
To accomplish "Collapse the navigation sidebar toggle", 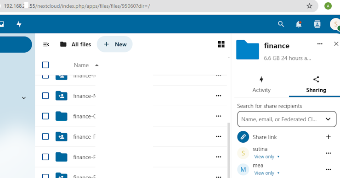I will [46, 44].
